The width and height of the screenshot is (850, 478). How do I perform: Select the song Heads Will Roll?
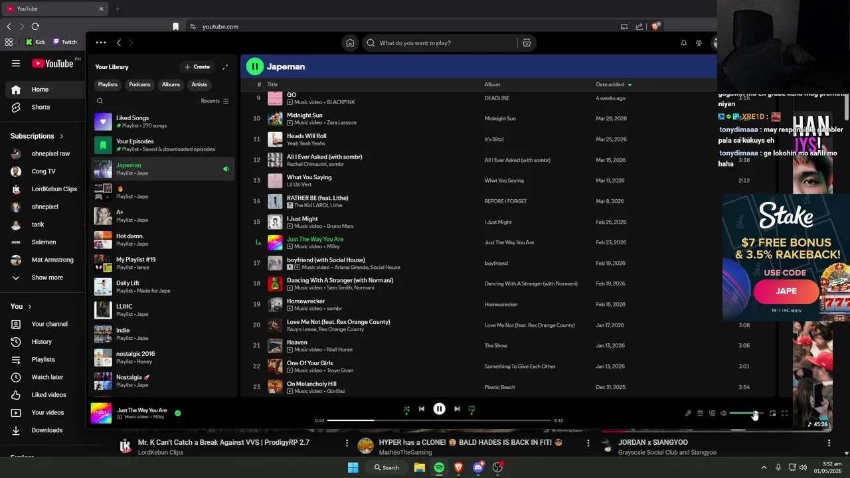[x=306, y=136]
